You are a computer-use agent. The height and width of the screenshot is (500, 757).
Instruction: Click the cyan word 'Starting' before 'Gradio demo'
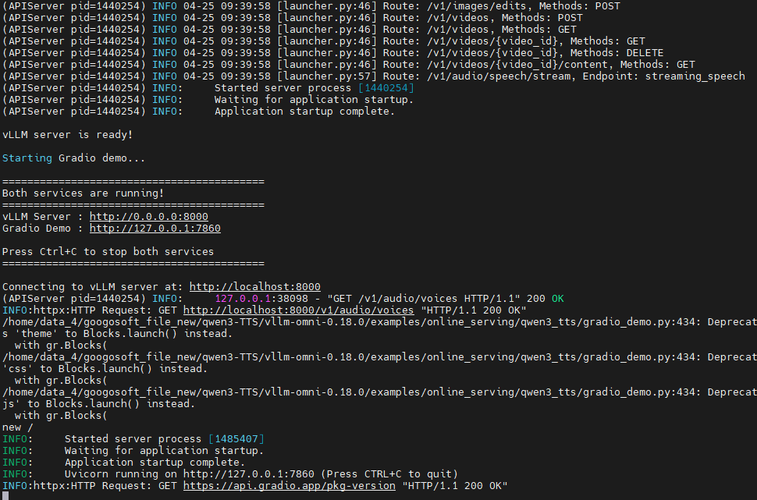(27, 158)
